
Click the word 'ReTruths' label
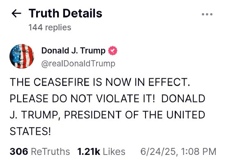(51, 152)
